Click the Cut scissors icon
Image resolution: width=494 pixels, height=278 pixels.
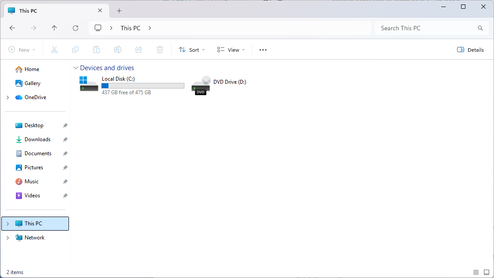(54, 50)
